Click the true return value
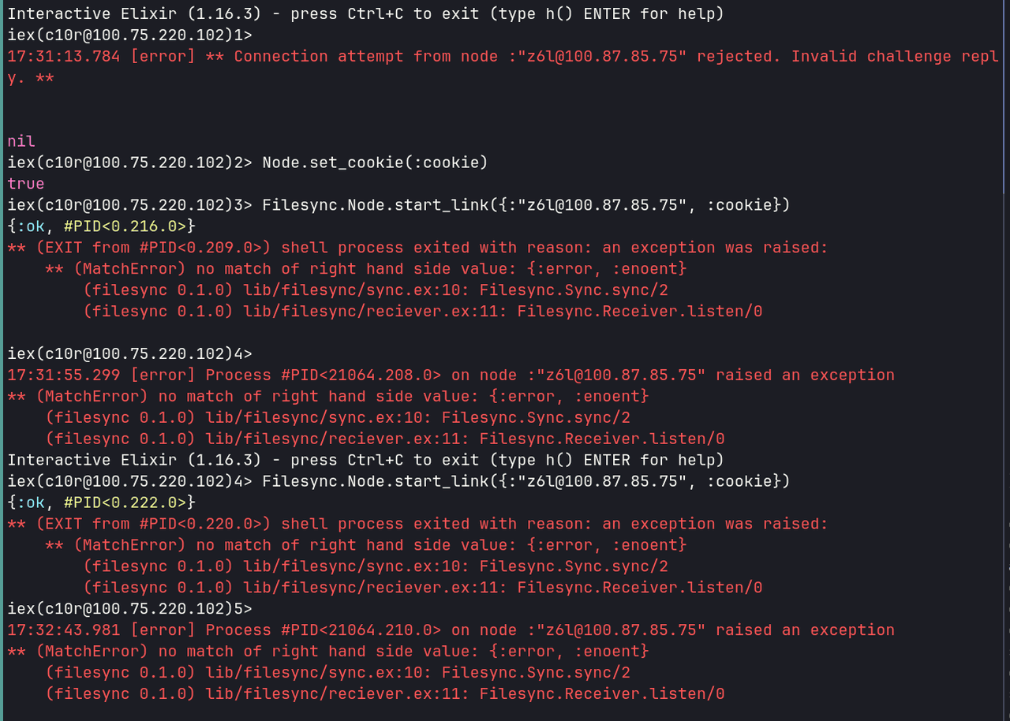The width and height of the screenshot is (1010, 721). click(x=26, y=184)
